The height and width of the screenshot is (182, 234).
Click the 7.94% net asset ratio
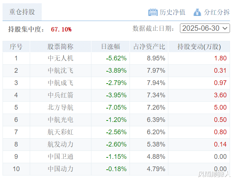pyautogui.click(x=156, y=83)
